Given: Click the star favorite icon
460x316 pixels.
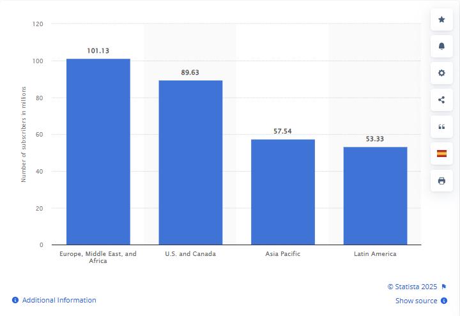Looking at the screenshot, I should coord(441,20).
